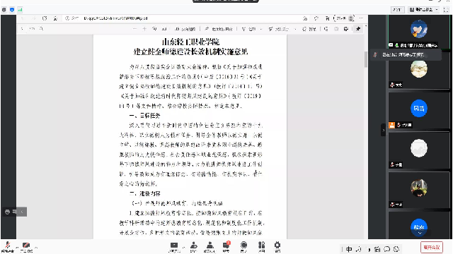This screenshot has height=254, width=453.
Task: Toggle the 中 input method indicator
Action: [x=349, y=249]
